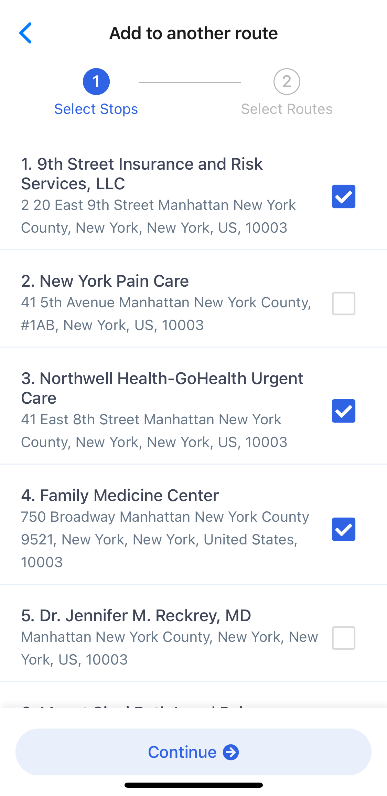
Task: Tap the Northwell Health-GoHealth Urgent Care title
Action: click(x=162, y=388)
